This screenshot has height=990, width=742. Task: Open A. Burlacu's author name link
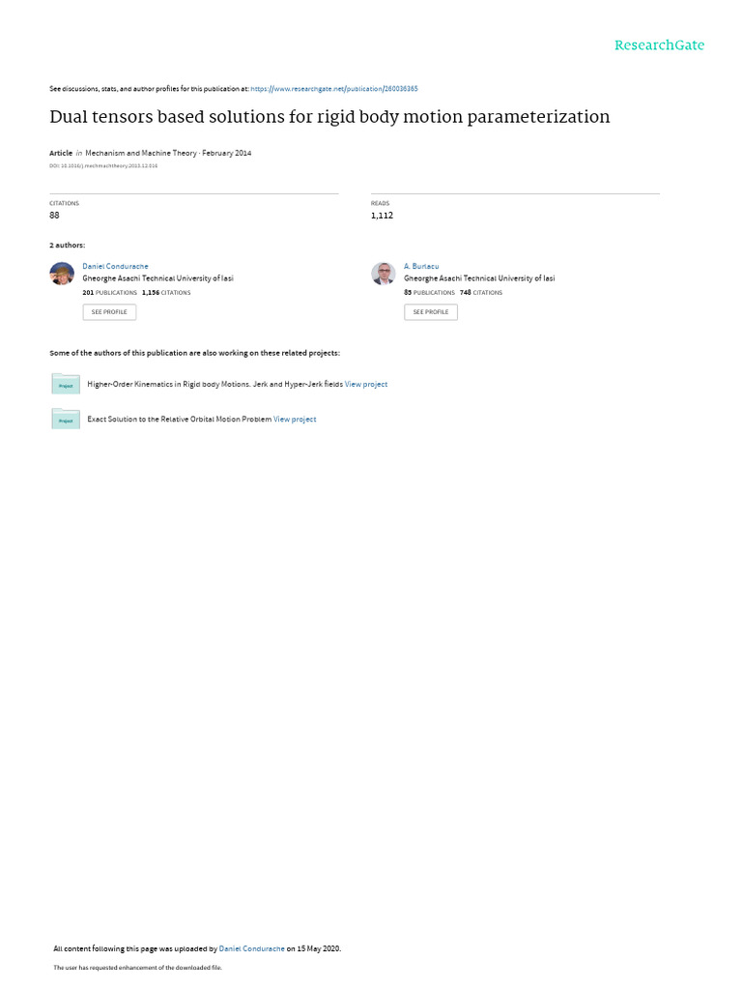pyautogui.click(x=421, y=267)
